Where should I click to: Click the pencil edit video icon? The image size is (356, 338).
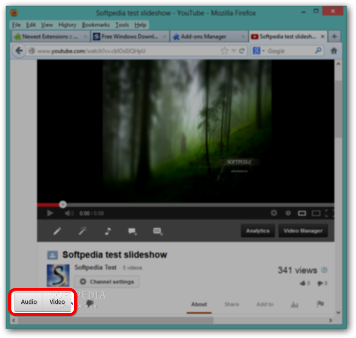coord(57,231)
